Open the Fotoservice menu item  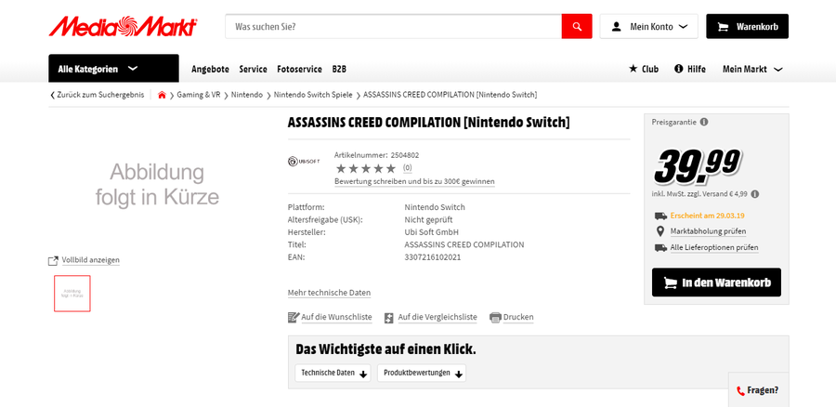point(299,69)
